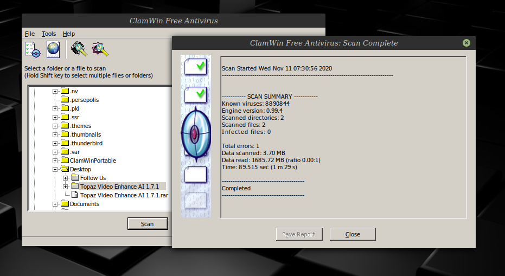Click the 'Infected files: 0' line
This screenshot has height=276, width=505.
tap(246, 132)
